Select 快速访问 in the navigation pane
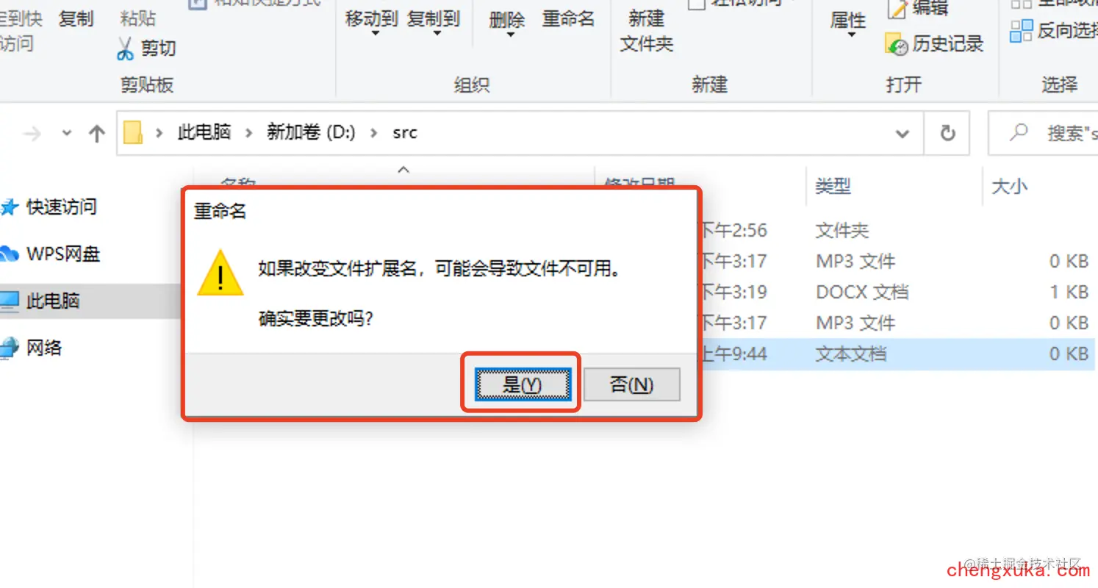Image resolution: width=1098 pixels, height=588 pixels. (61, 207)
